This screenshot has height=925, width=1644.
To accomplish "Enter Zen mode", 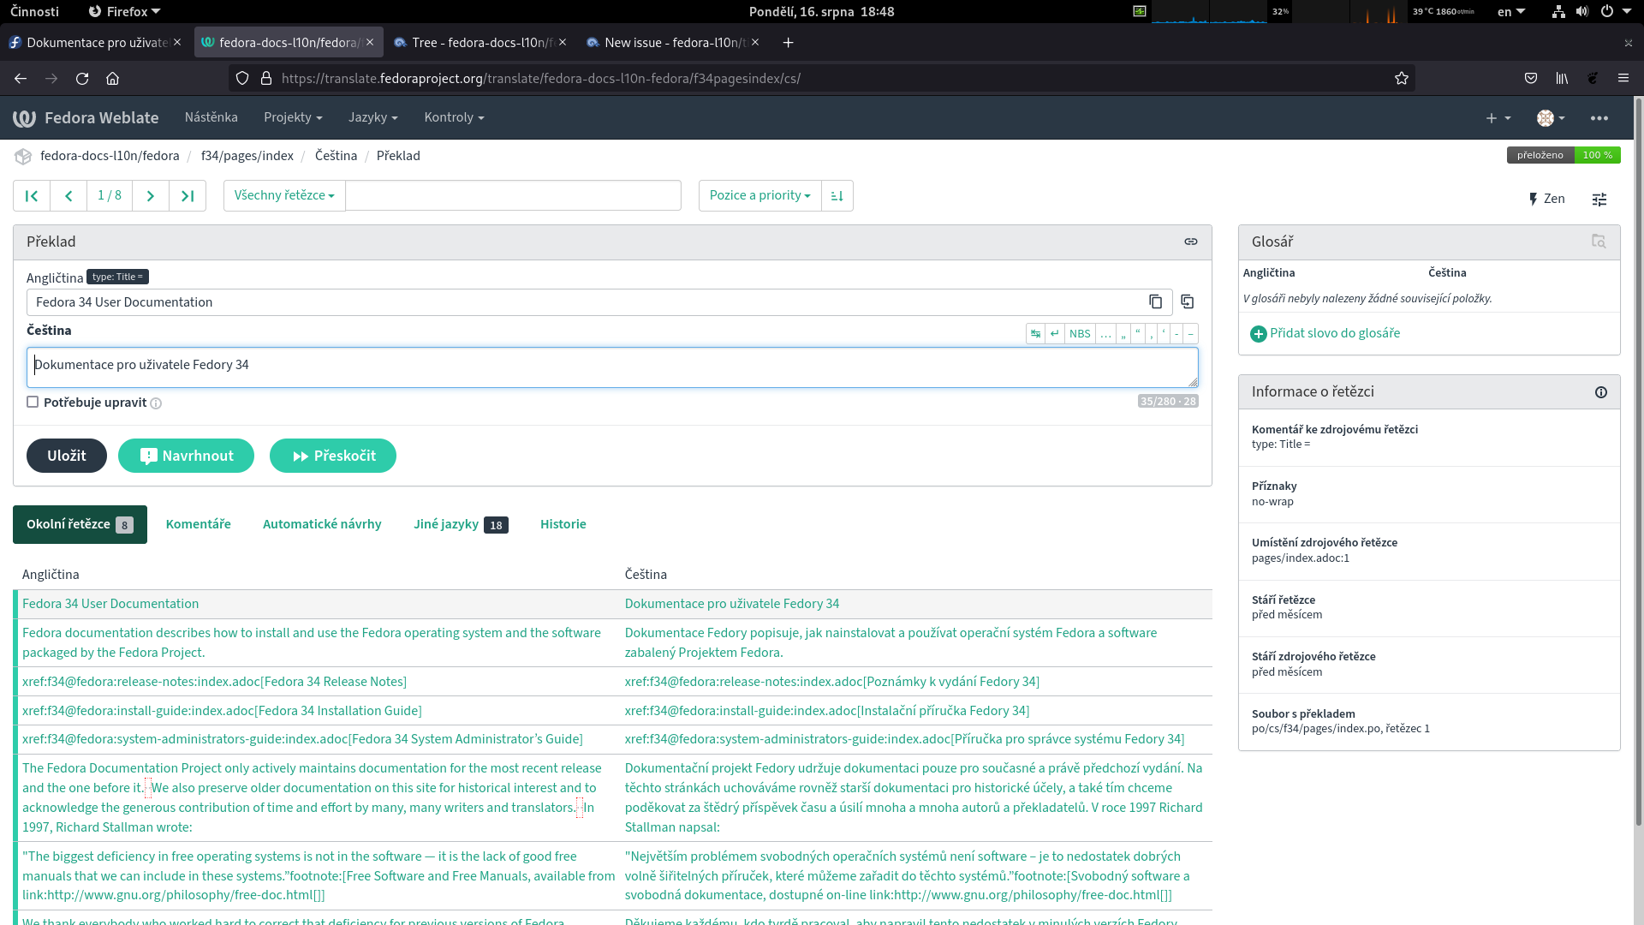I will (x=1546, y=200).
